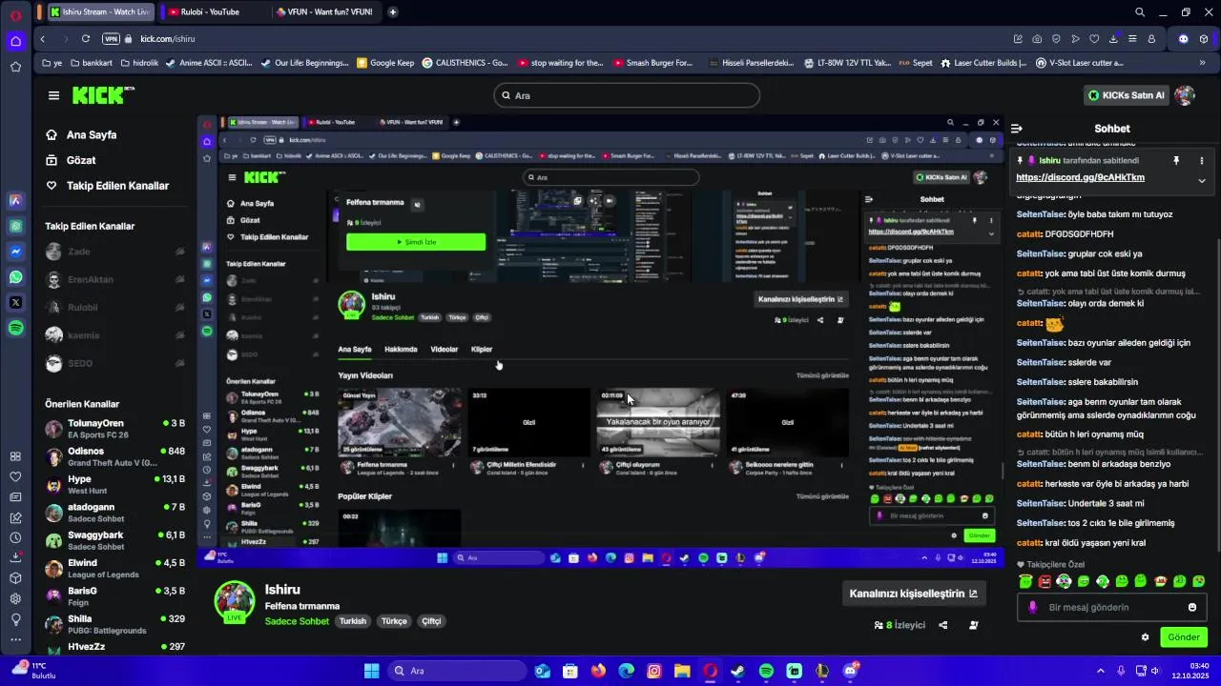Open recommended channel TolunayOren
Image resolution: width=1221 pixels, height=686 pixels.
tap(114, 429)
